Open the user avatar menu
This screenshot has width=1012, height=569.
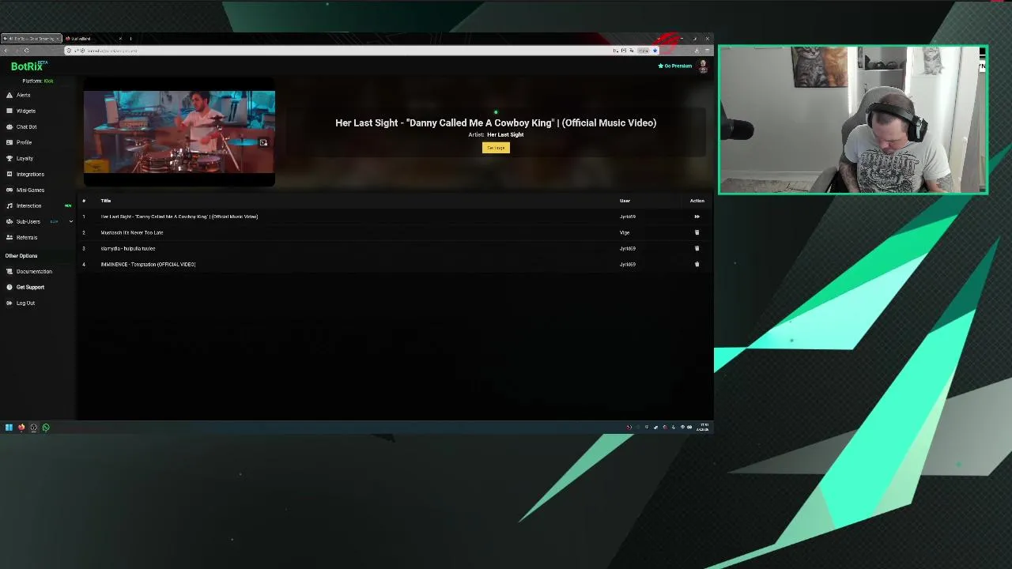tap(703, 66)
